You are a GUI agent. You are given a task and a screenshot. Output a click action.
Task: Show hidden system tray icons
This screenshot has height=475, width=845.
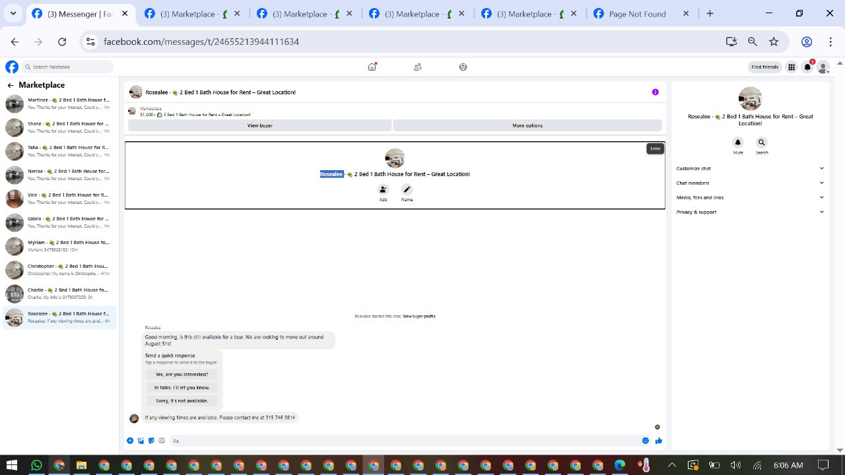pos(672,465)
